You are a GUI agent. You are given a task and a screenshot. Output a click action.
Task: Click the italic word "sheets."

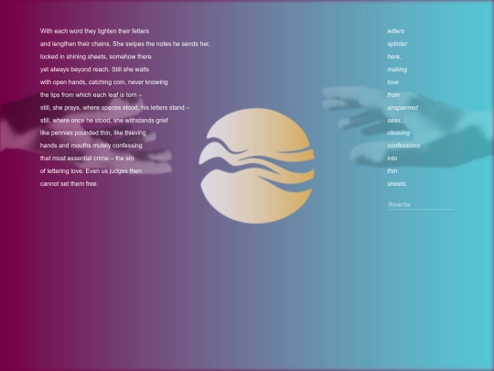(397, 184)
